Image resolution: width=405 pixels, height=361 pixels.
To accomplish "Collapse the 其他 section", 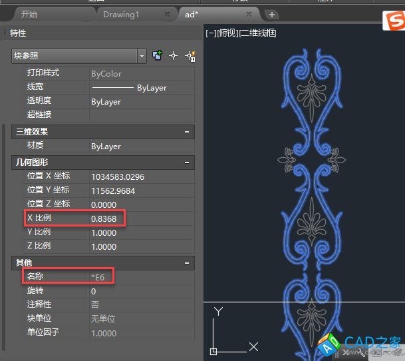I will 188,262.
